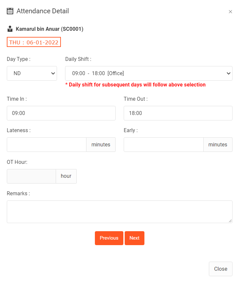Click the Remarks textarea resize handle

click(230, 221)
